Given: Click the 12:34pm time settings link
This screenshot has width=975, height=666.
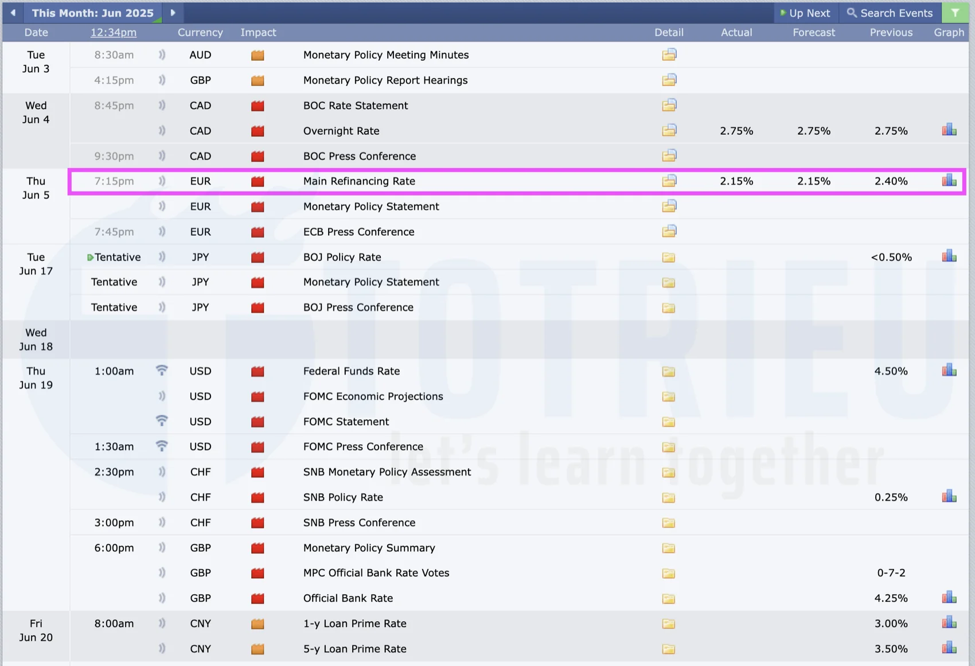Looking at the screenshot, I should (114, 33).
